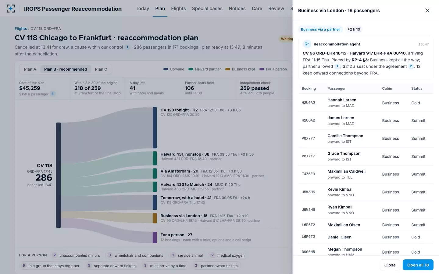Image resolution: width=439 pixels, height=274 pixels.
Task: Click passenger row Hannah Larsen
Action: (366, 103)
